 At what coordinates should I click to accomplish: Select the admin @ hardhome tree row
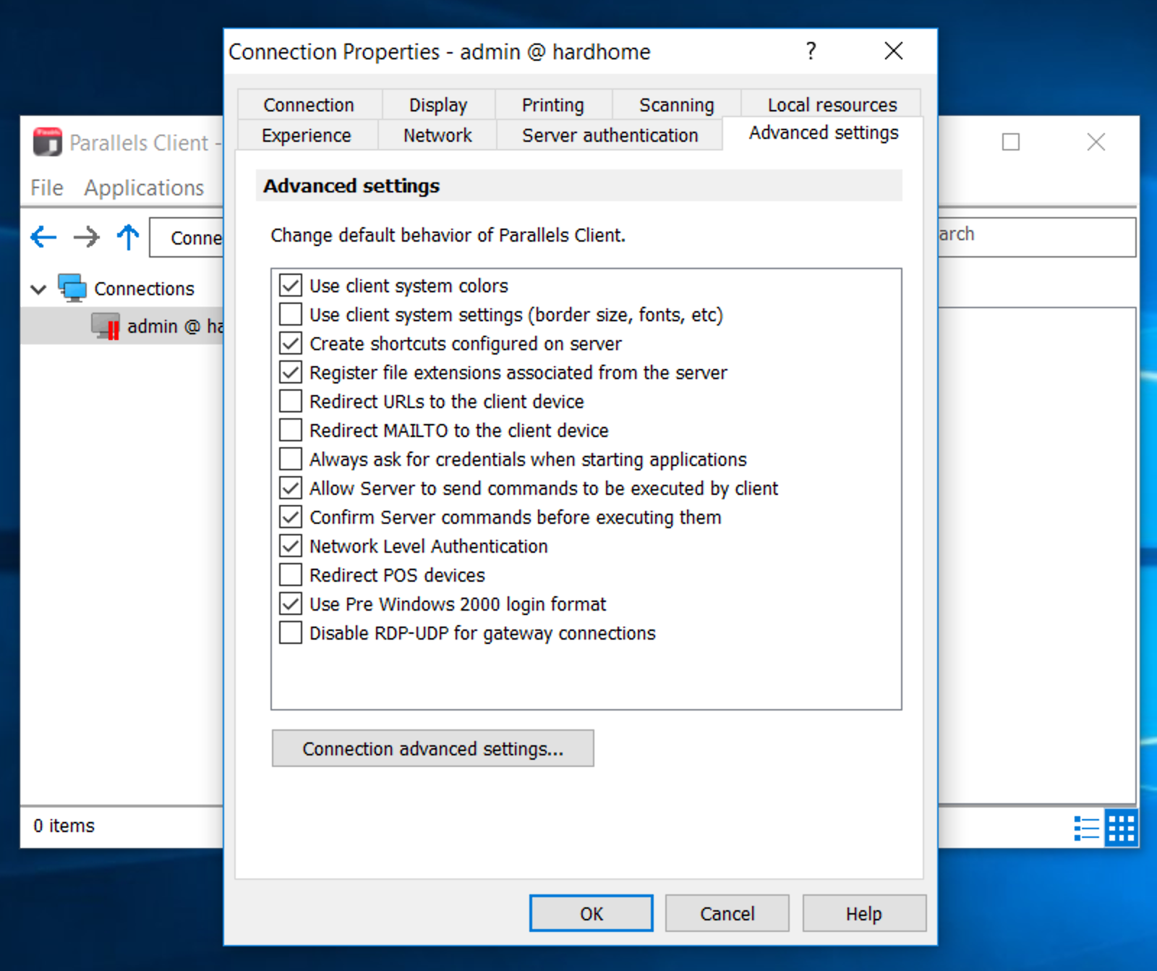(122, 326)
